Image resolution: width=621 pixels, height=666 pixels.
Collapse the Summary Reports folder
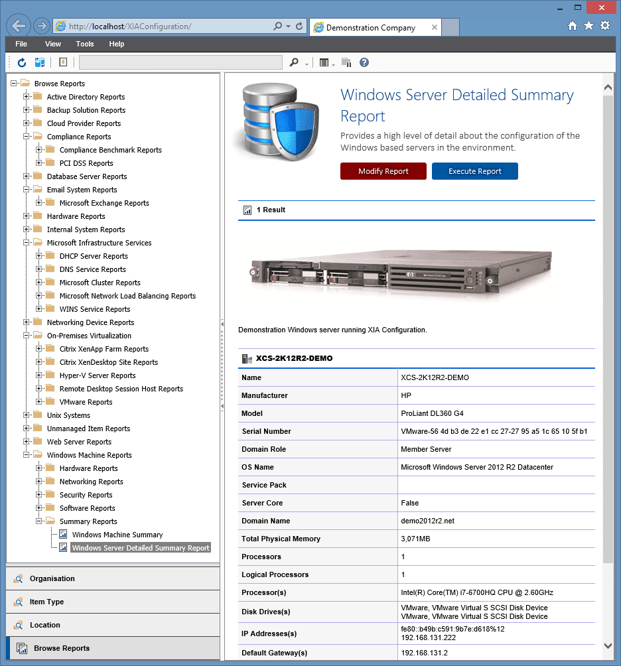(39, 521)
